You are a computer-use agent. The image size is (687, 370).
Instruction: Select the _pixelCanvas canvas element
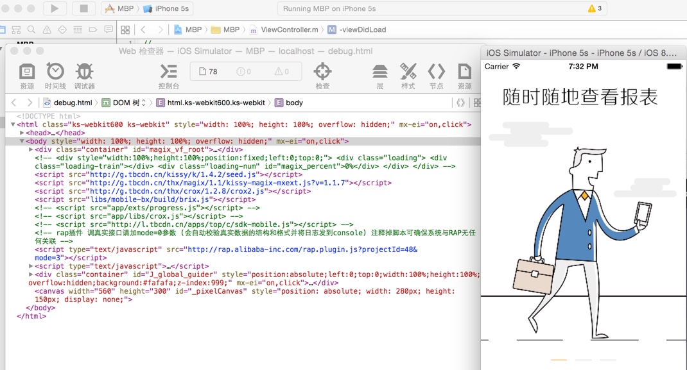[245, 295]
